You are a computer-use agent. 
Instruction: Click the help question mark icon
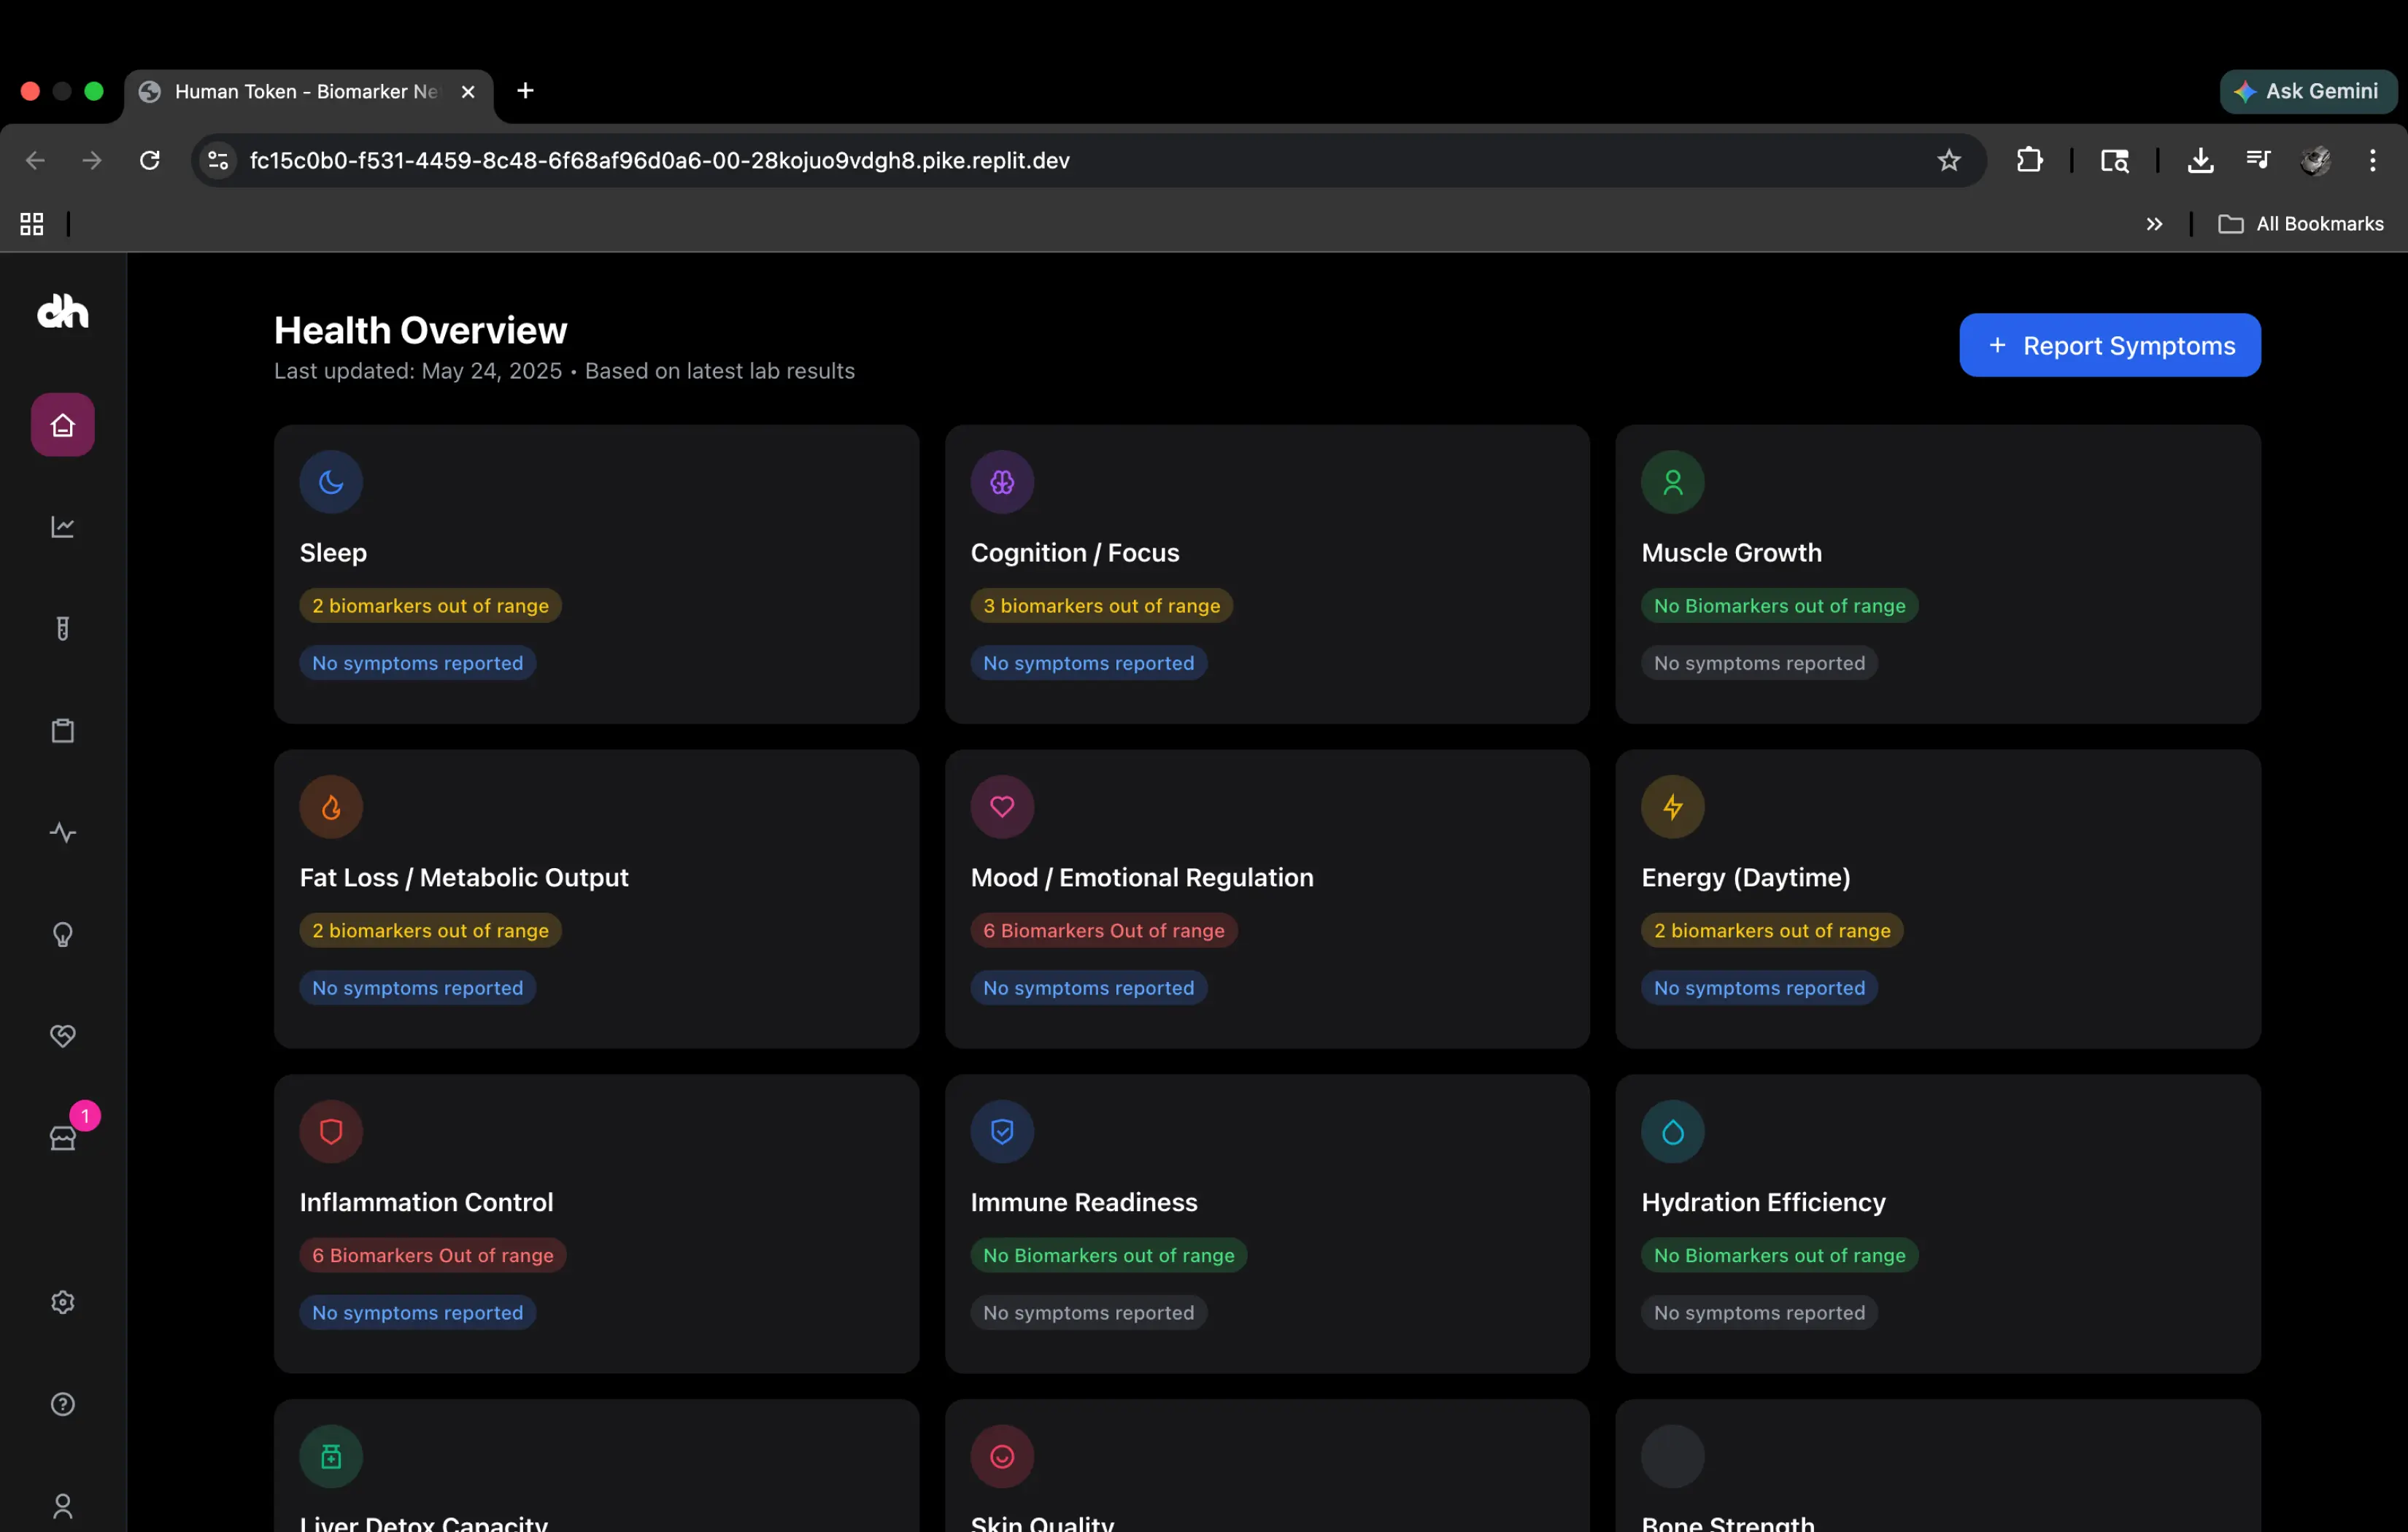[62, 1404]
